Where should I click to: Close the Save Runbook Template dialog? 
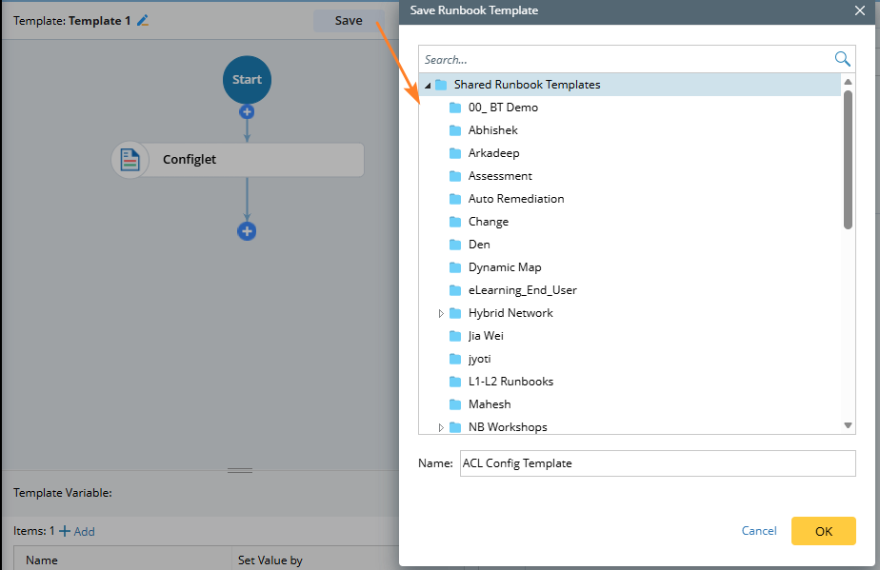860,10
